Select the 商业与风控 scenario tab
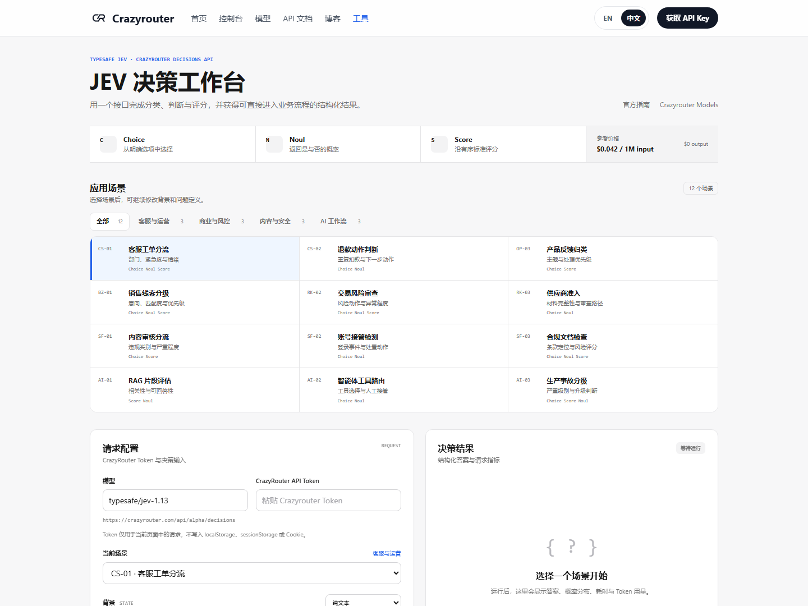The image size is (808, 606). pos(222,222)
